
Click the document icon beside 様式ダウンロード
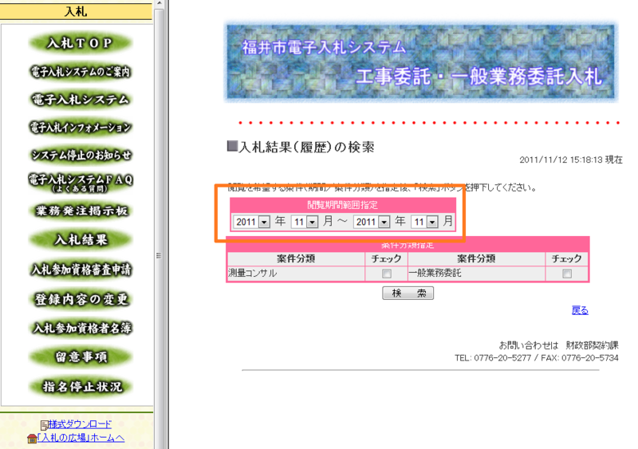point(45,425)
